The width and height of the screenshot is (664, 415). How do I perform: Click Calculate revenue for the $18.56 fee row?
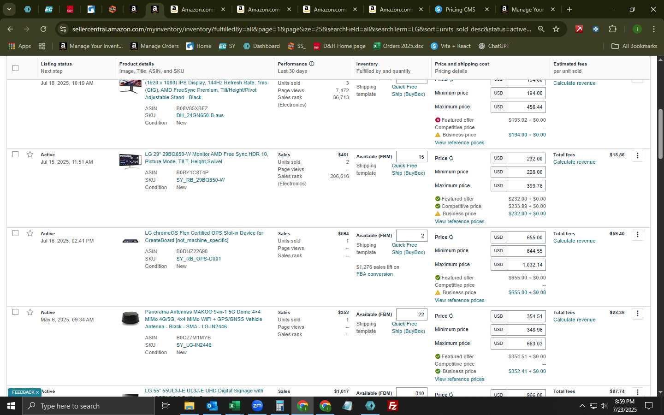[574, 162]
